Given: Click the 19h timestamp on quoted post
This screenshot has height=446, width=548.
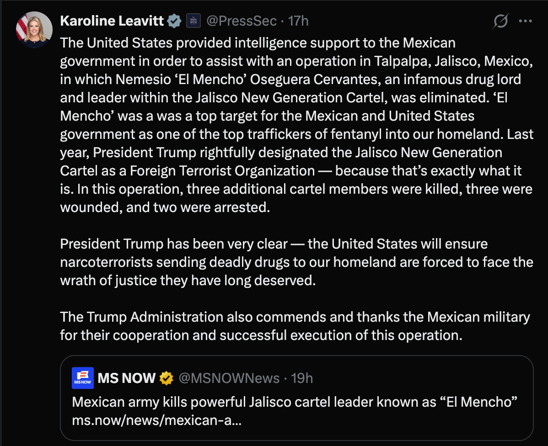Looking at the screenshot, I should [x=302, y=378].
